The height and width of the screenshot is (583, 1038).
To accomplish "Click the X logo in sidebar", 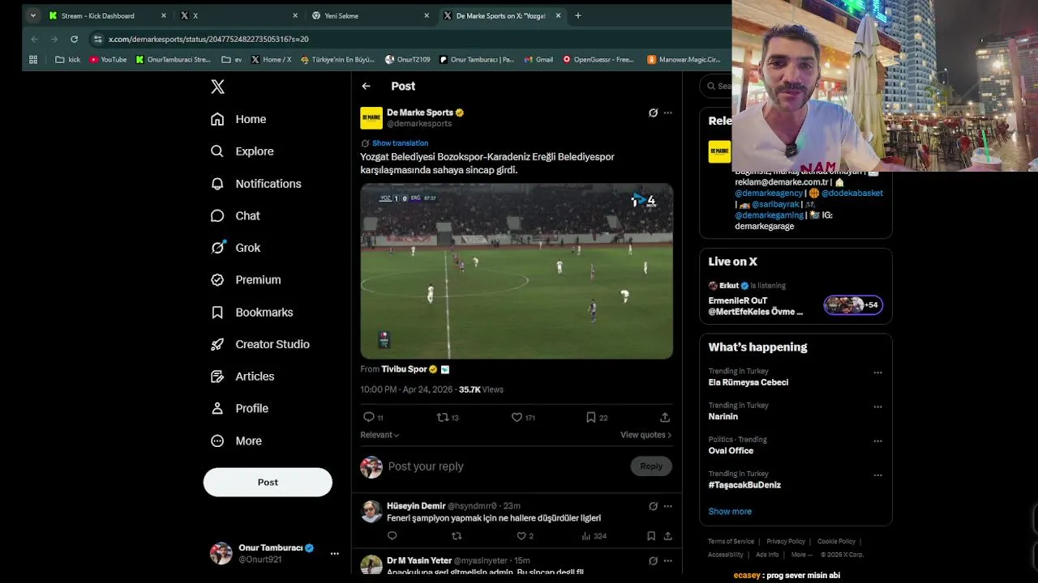I will click(217, 87).
